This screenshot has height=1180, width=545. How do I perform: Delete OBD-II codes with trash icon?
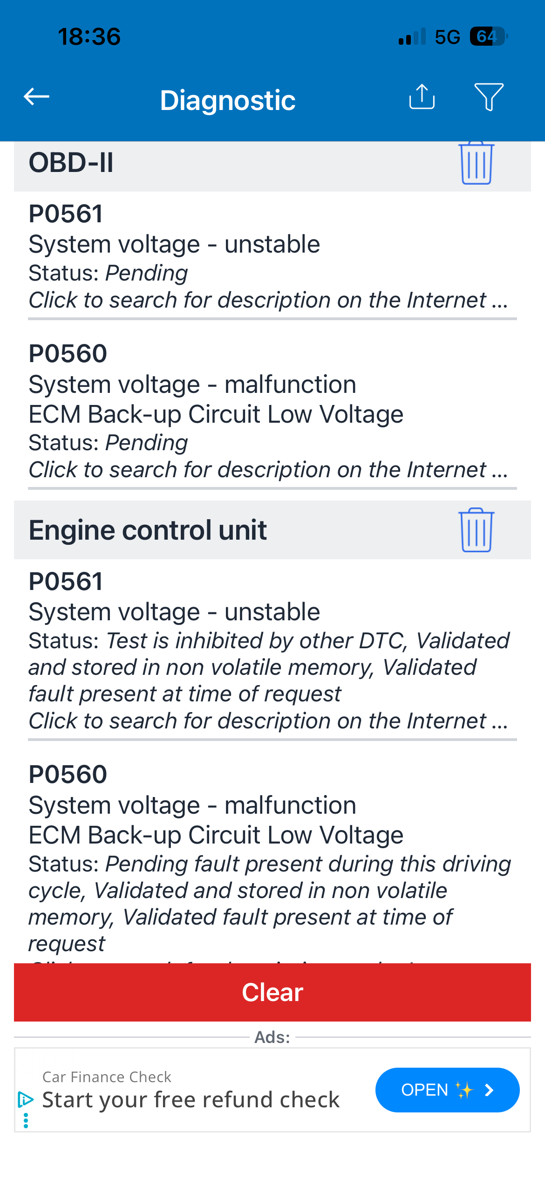[x=476, y=163]
